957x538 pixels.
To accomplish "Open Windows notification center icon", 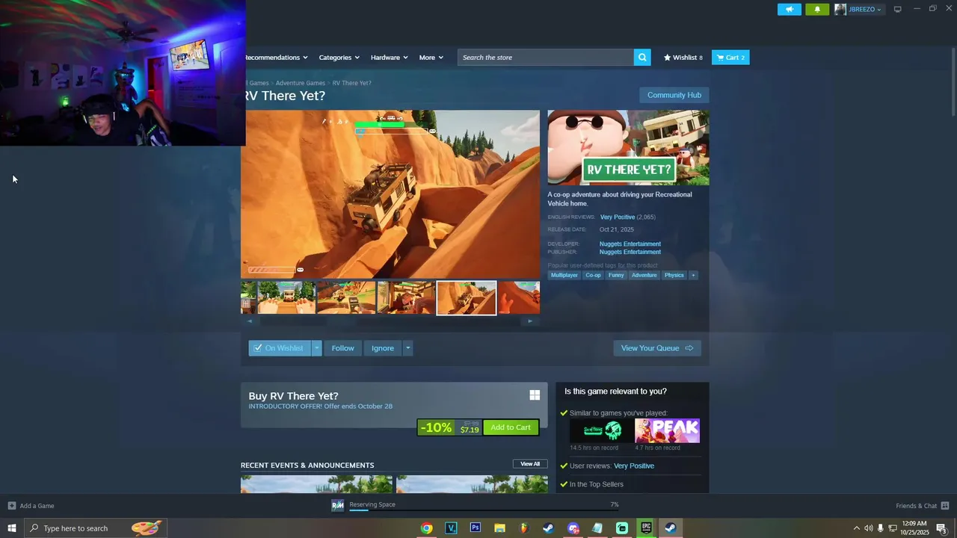I will (942, 528).
